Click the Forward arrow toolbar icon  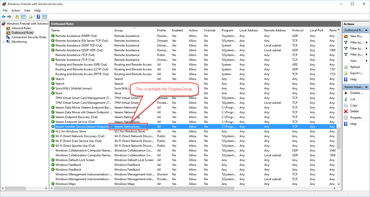(x=9, y=17)
